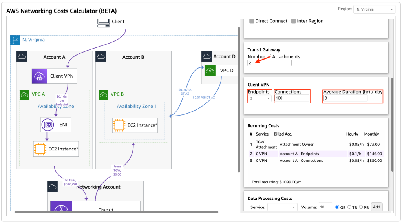Click the purple Transit Gateway icon
The image size is (402, 223).
click(61, 207)
